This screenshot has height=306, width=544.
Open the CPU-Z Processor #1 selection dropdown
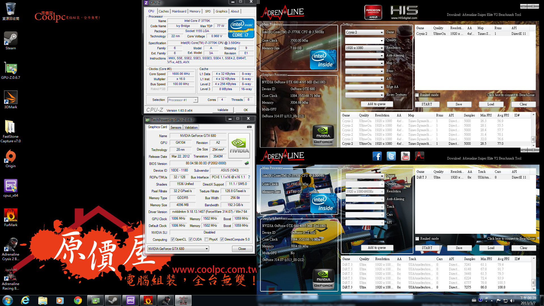coord(182,100)
